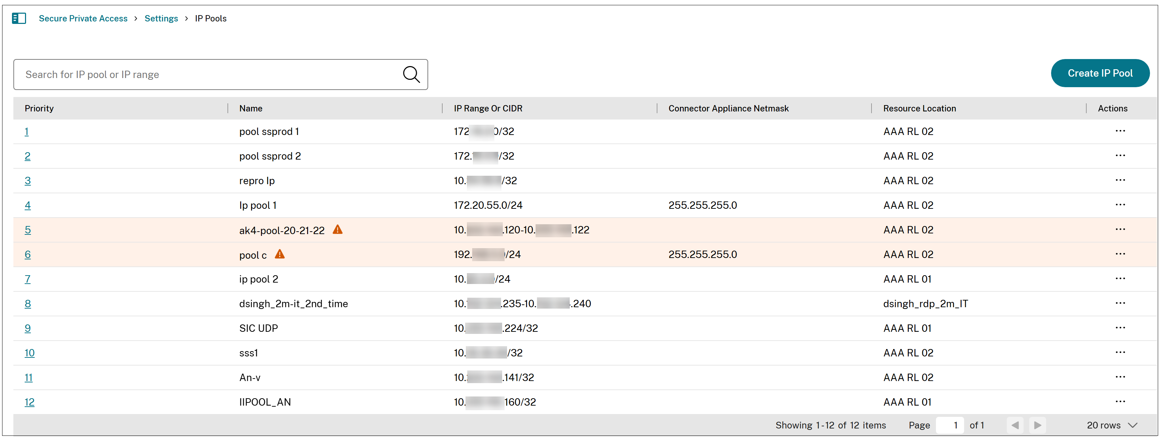The image size is (1162, 439).
Task: Click priority link 9
Action: coord(27,328)
